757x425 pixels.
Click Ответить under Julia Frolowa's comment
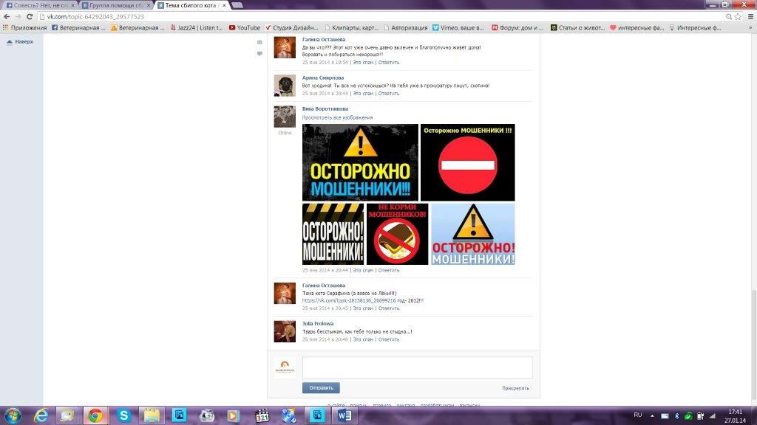(x=389, y=339)
